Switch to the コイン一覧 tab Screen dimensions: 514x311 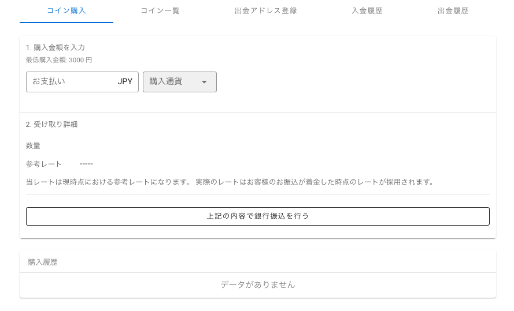[x=160, y=11]
